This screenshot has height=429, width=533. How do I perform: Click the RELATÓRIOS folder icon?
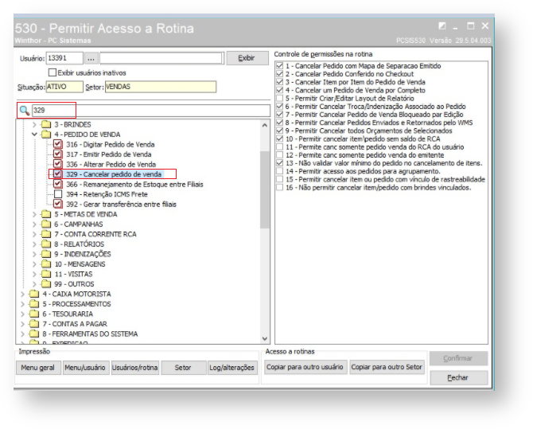click(x=46, y=244)
